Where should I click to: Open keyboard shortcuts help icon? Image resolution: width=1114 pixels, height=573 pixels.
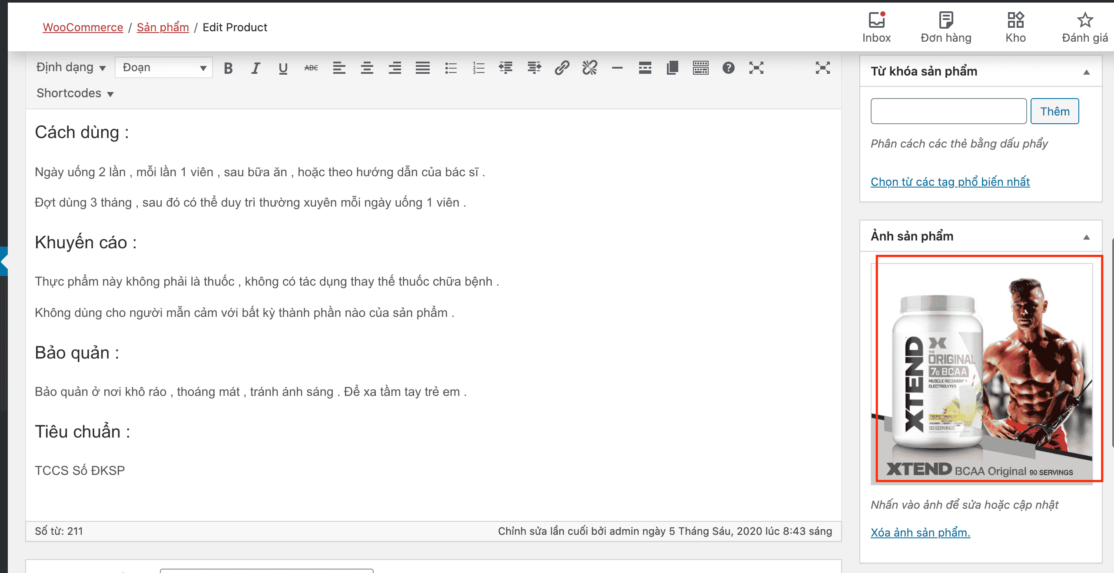point(729,68)
